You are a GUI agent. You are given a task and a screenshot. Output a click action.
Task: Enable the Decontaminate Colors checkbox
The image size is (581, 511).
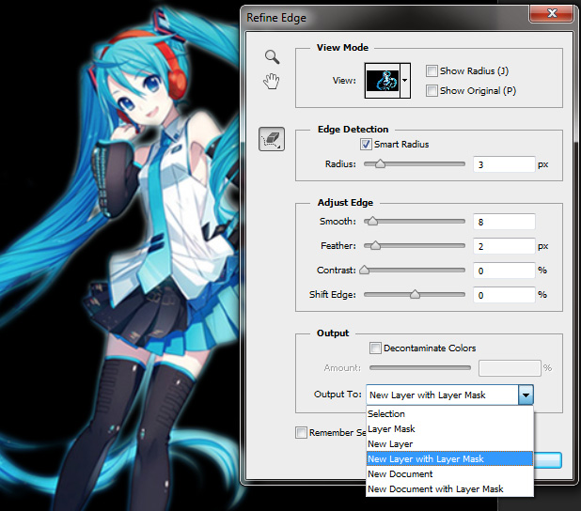point(375,348)
